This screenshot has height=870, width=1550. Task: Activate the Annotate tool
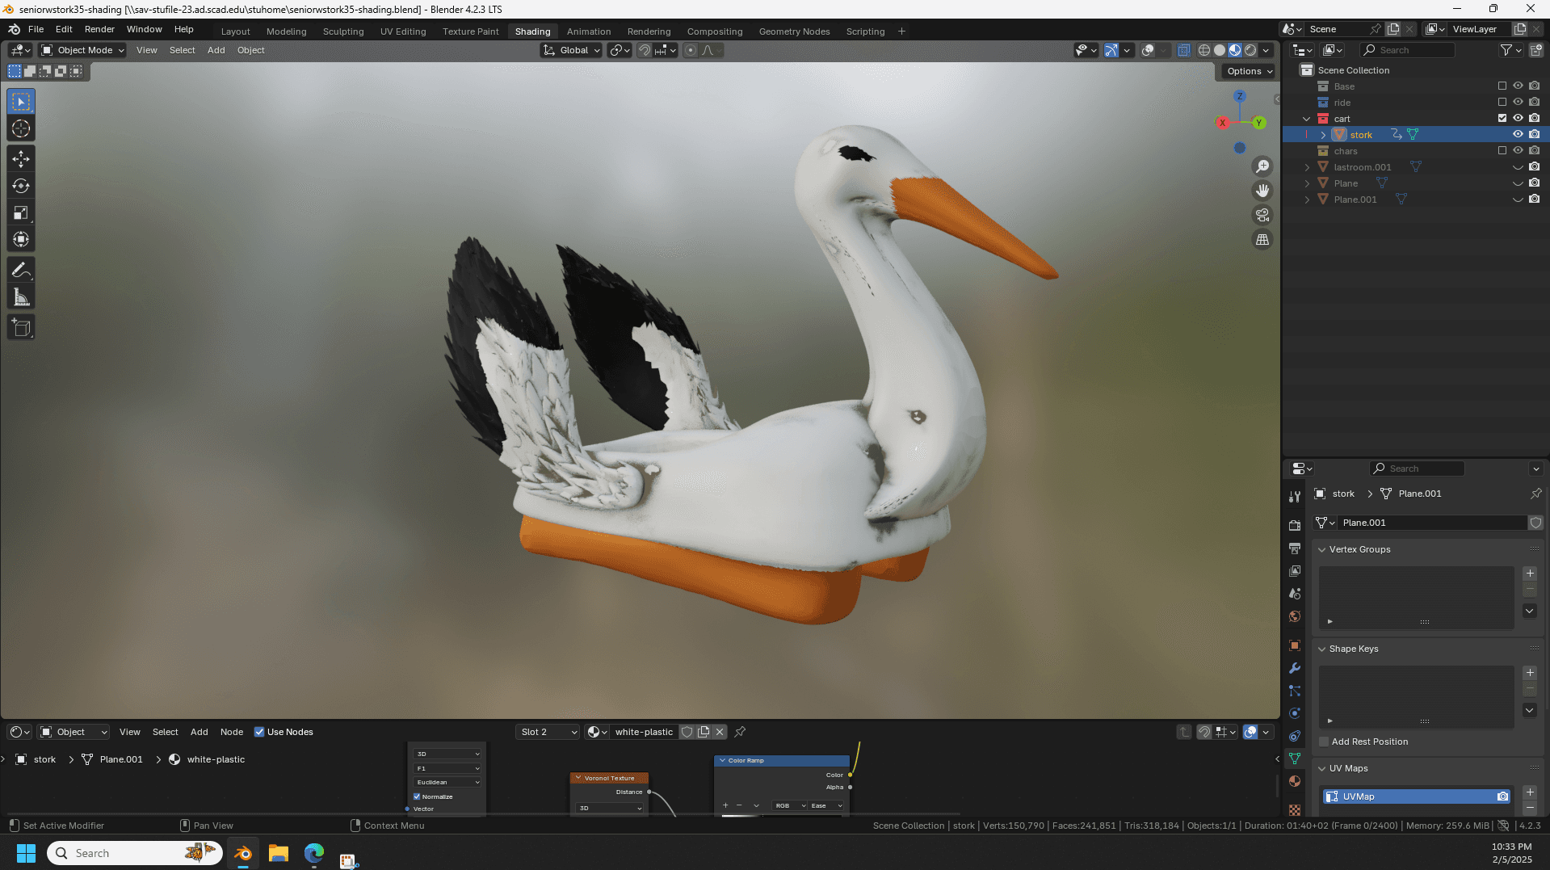pos(21,271)
